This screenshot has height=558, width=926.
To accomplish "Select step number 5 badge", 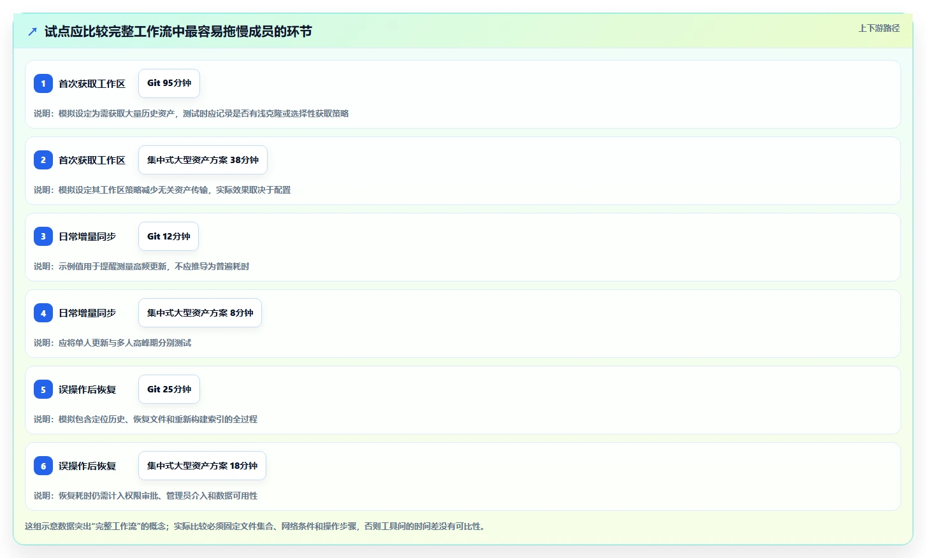I will coord(43,389).
